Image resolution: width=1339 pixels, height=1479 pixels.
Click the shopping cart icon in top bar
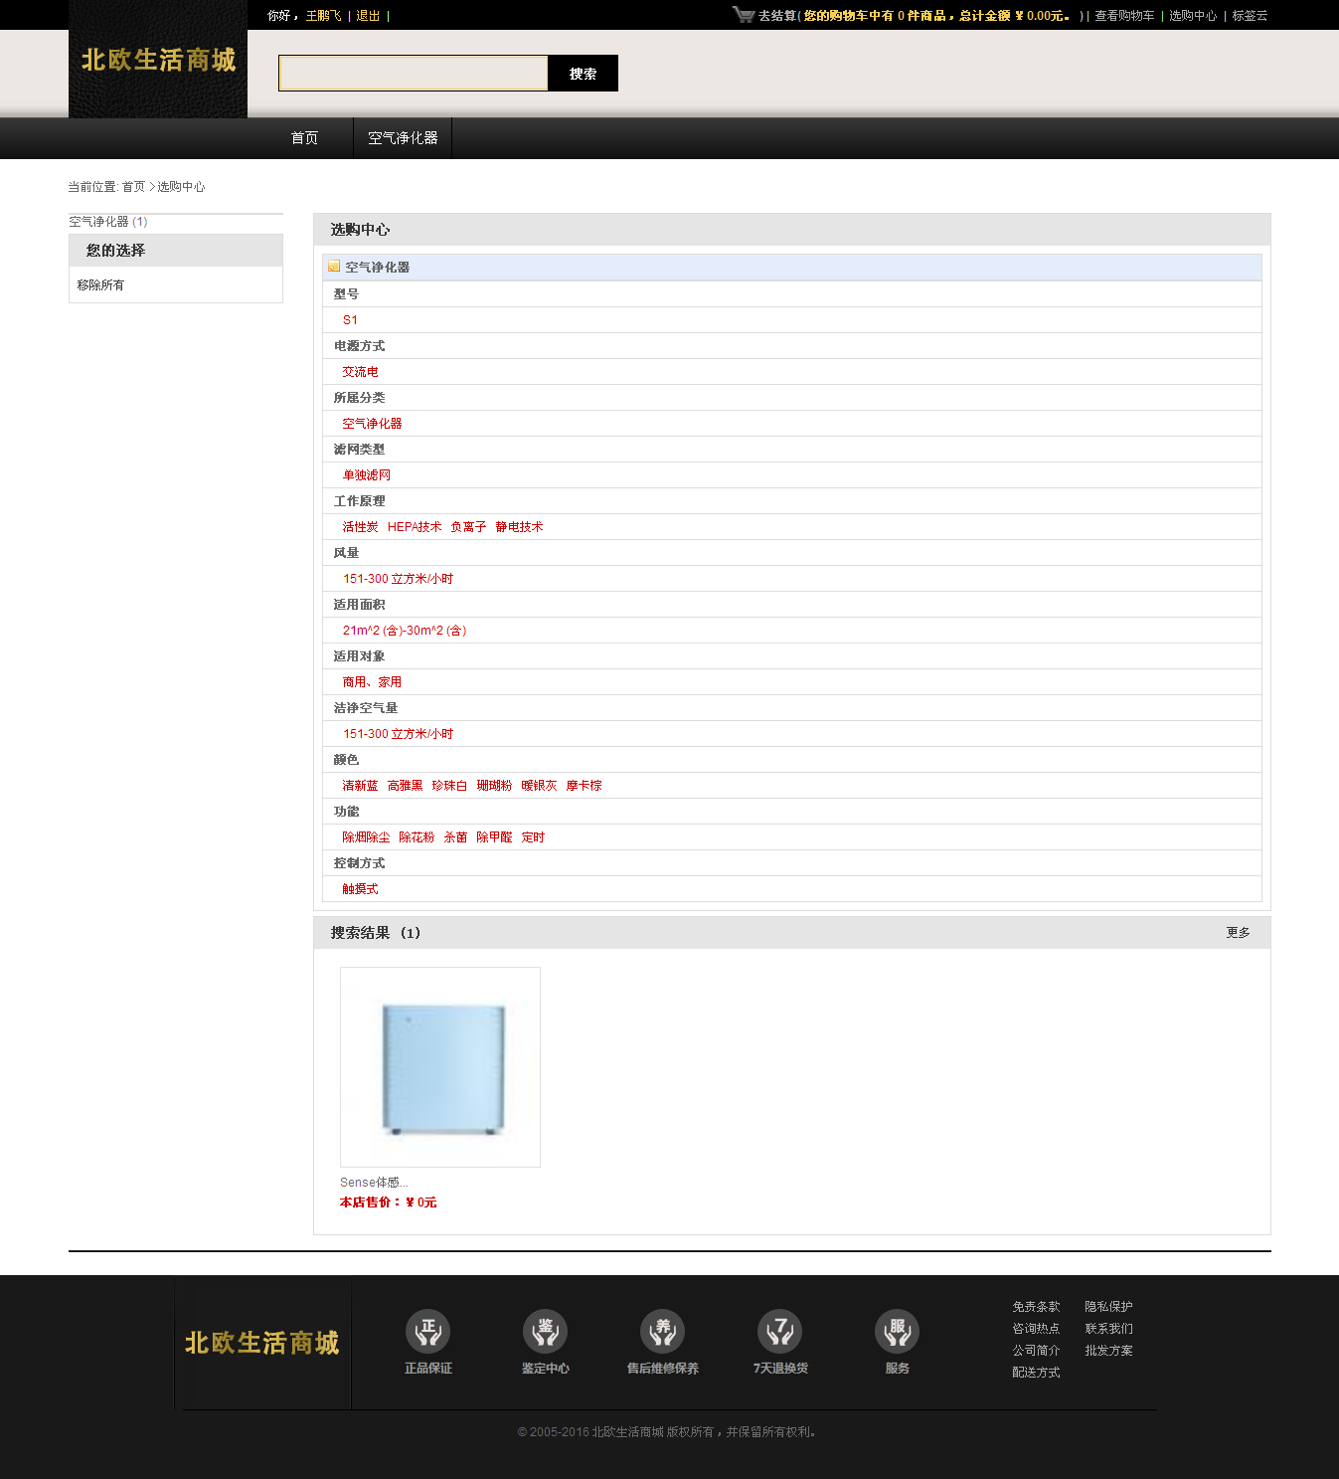point(744,15)
